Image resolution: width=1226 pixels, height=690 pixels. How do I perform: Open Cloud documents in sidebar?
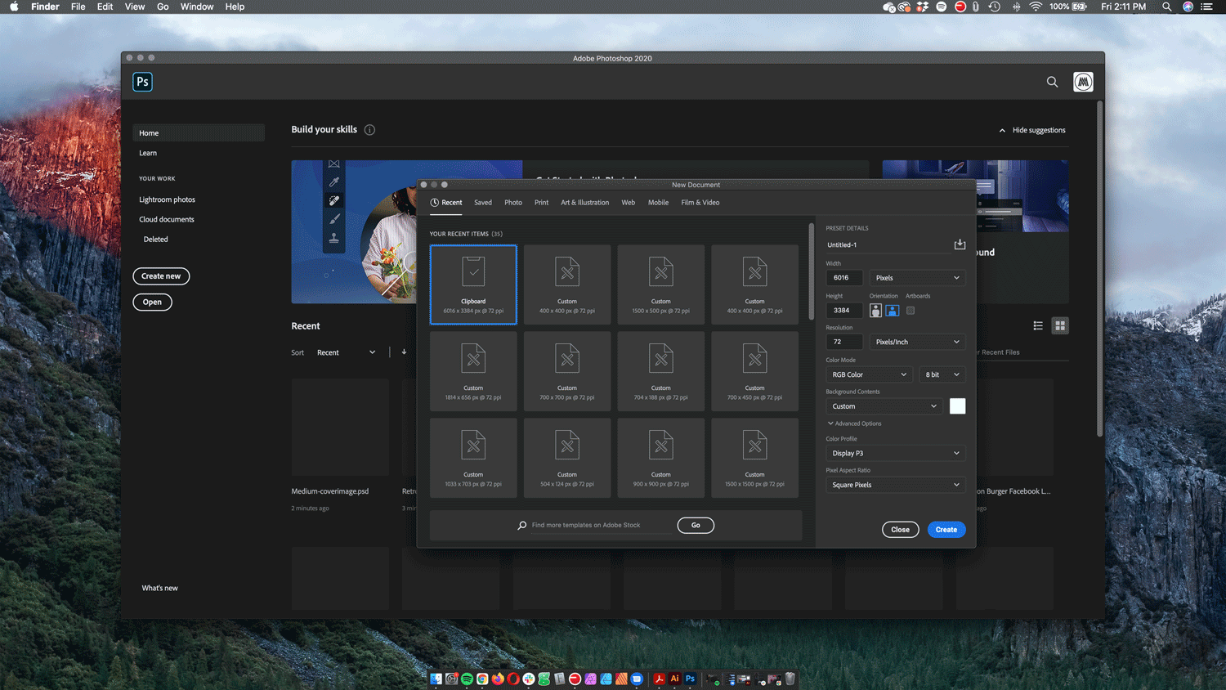(167, 219)
